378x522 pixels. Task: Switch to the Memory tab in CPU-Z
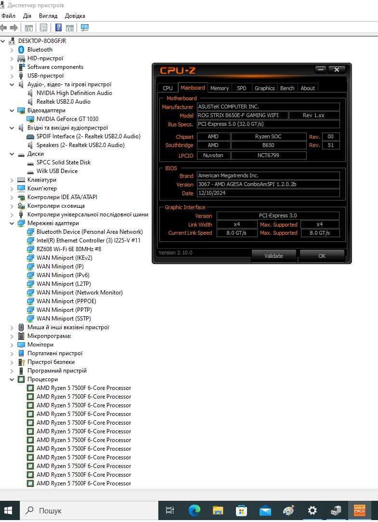coord(220,88)
